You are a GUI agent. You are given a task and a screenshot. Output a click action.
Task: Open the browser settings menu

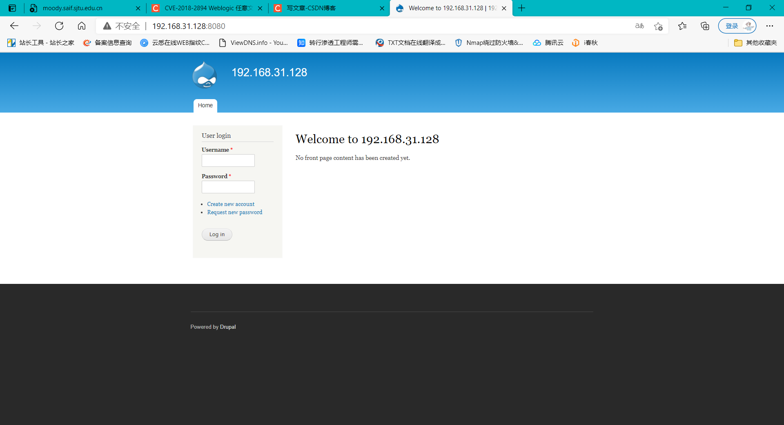coord(770,26)
